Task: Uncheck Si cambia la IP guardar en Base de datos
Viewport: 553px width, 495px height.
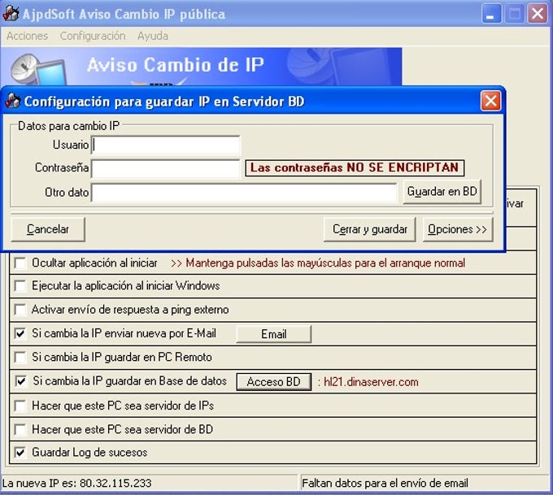Action: click(x=21, y=381)
